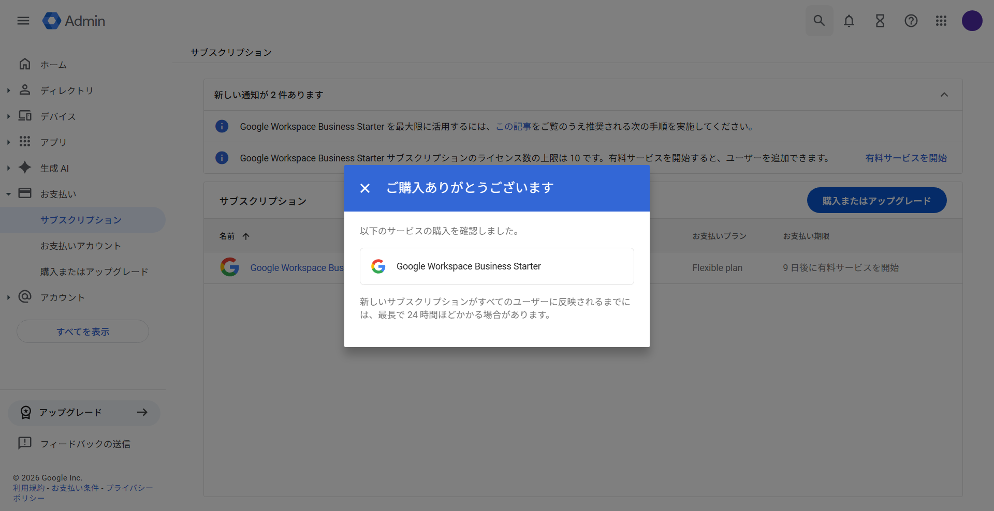994x511 pixels.
Task: Open the notifications bell
Action: pos(849,21)
